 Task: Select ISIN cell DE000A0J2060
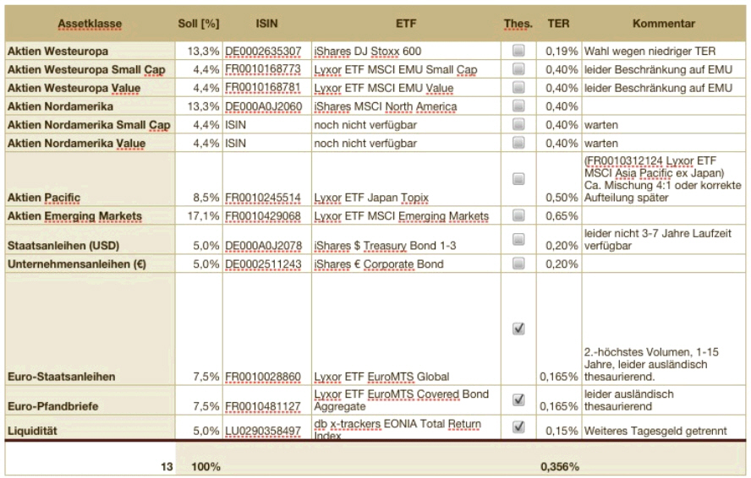266,106
